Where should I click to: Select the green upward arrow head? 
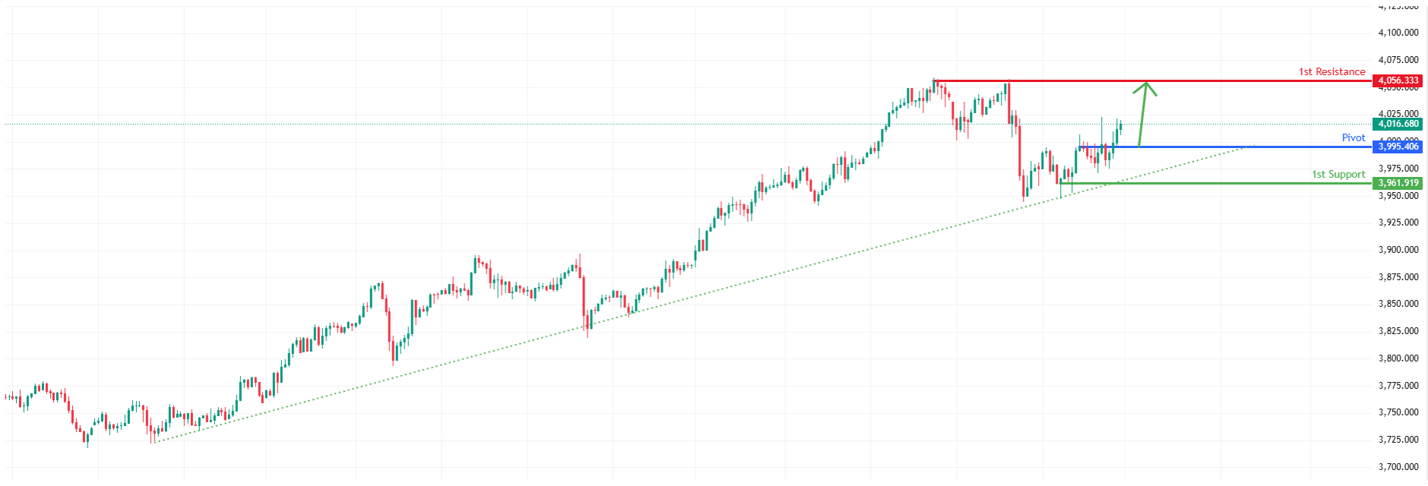1145,87
